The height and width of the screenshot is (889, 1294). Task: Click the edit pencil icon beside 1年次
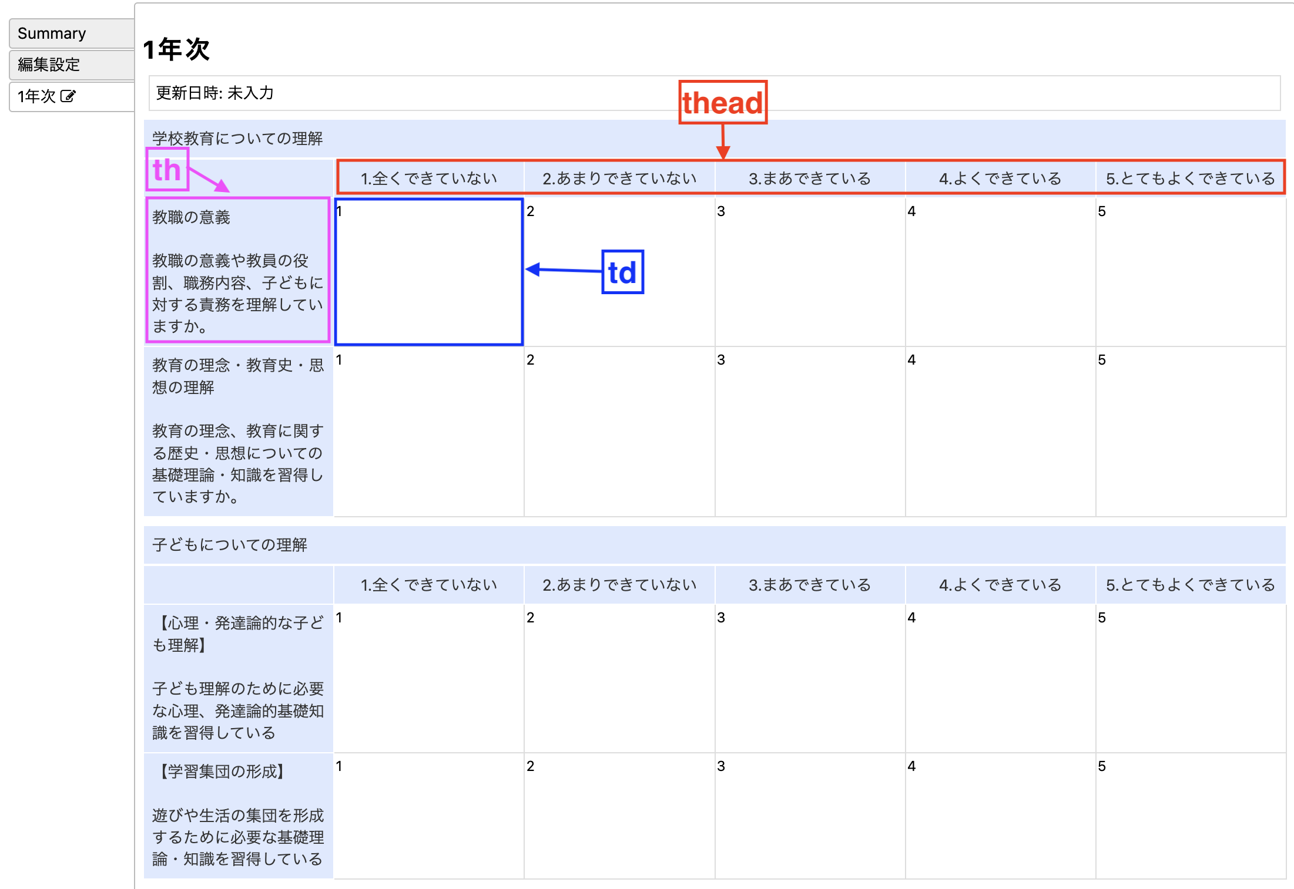pyautogui.click(x=68, y=96)
